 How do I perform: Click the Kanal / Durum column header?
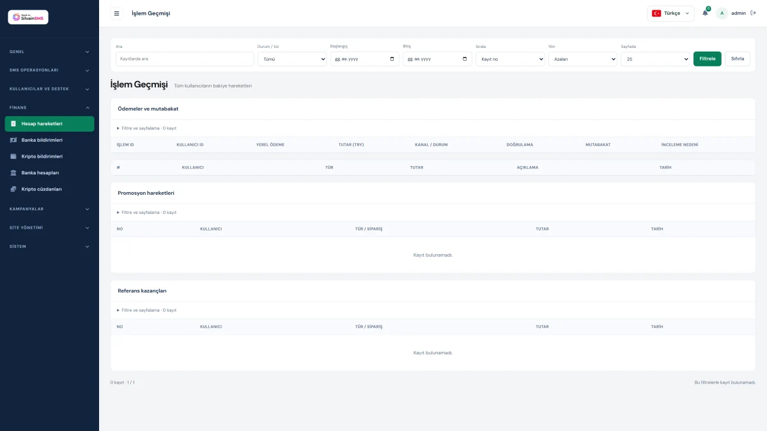431,145
